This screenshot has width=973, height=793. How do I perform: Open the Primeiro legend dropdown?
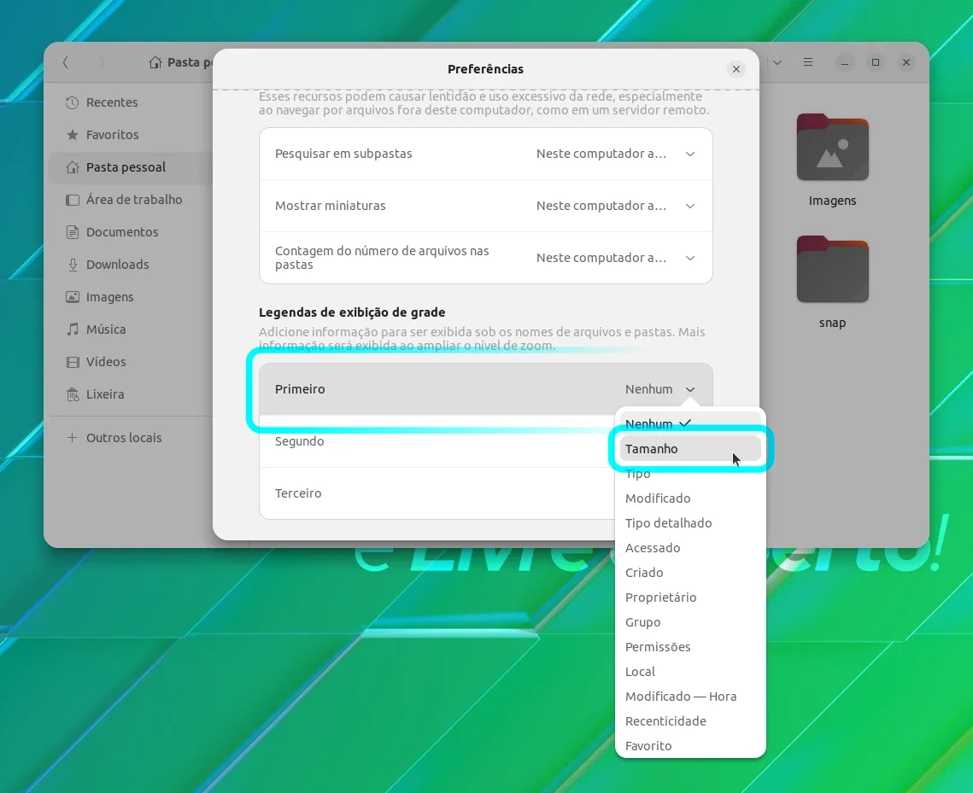[x=486, y=389]
